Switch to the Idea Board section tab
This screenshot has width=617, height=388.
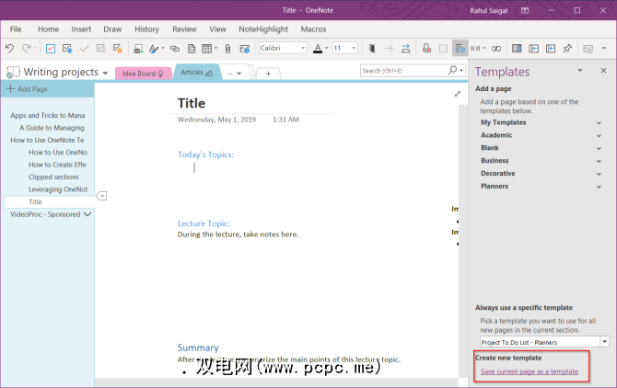pos(142,73)
